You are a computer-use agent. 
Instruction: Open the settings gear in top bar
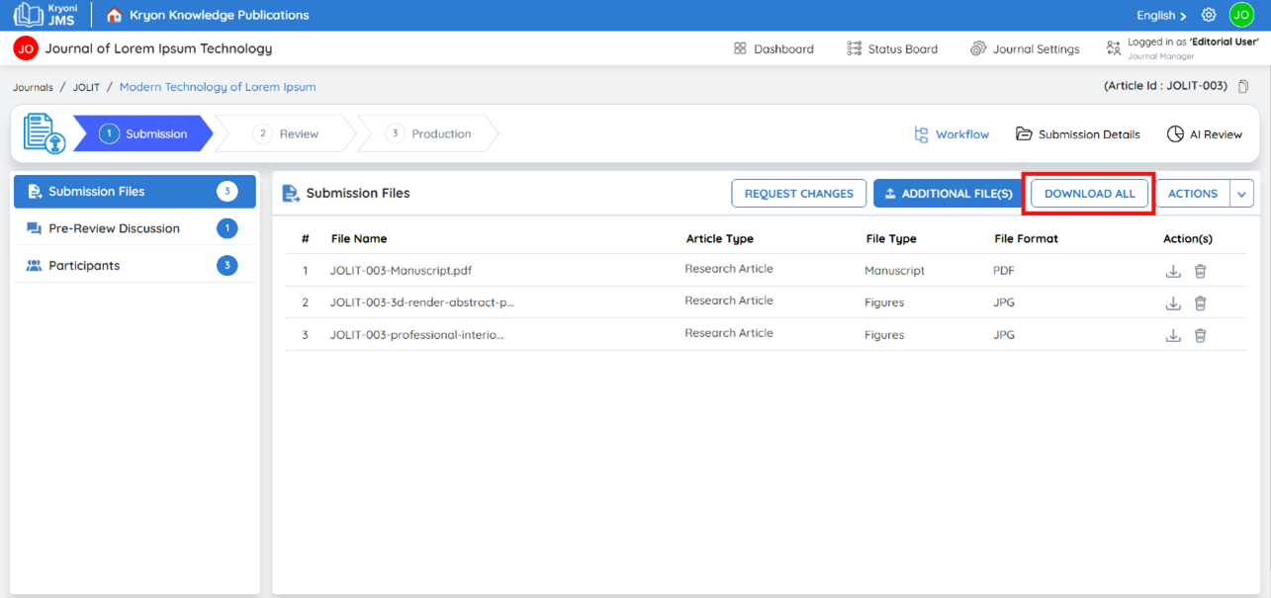click(1209, 15)
